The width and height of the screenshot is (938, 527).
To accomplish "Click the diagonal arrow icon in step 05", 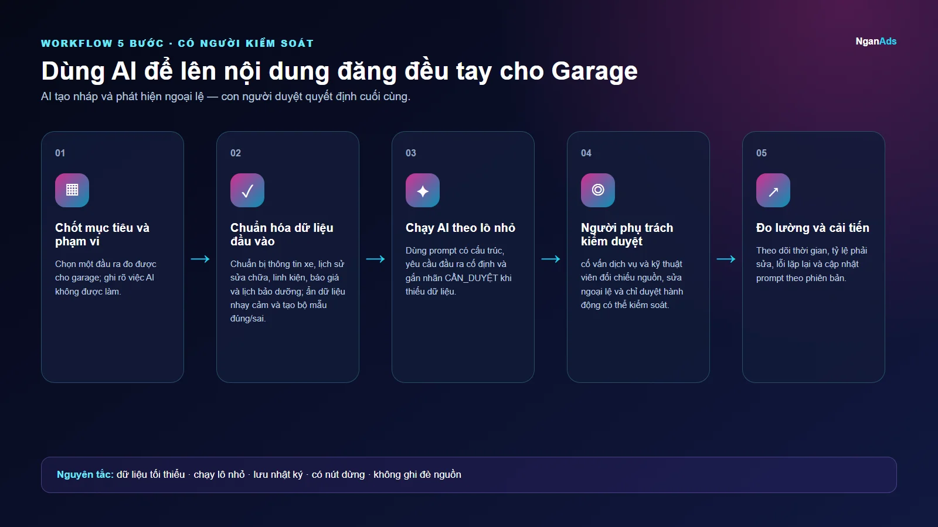I will [773, 190].
